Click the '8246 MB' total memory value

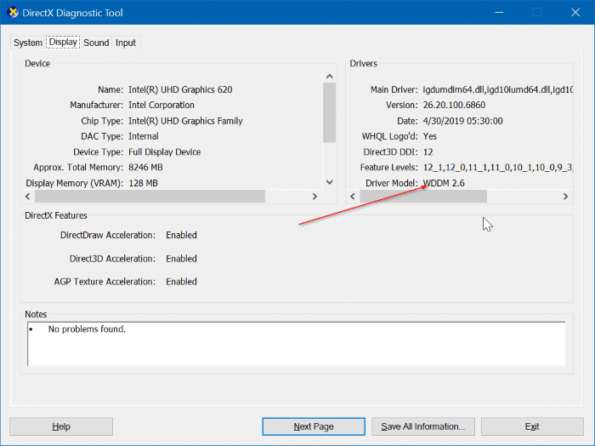pyautogui.click(x=145, y=167)
